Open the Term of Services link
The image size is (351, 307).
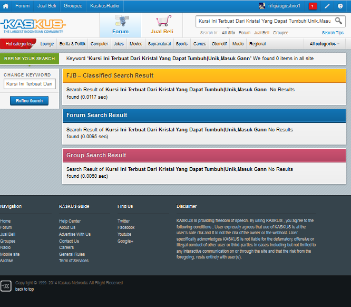pos(74,261)
